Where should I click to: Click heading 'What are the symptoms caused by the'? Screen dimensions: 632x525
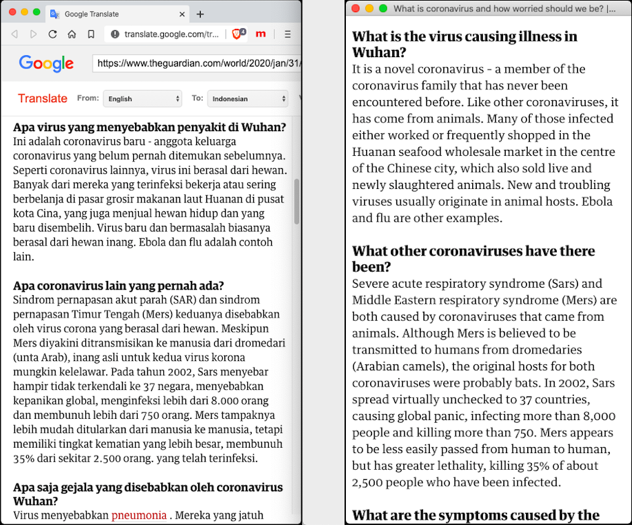coord(476,516)
